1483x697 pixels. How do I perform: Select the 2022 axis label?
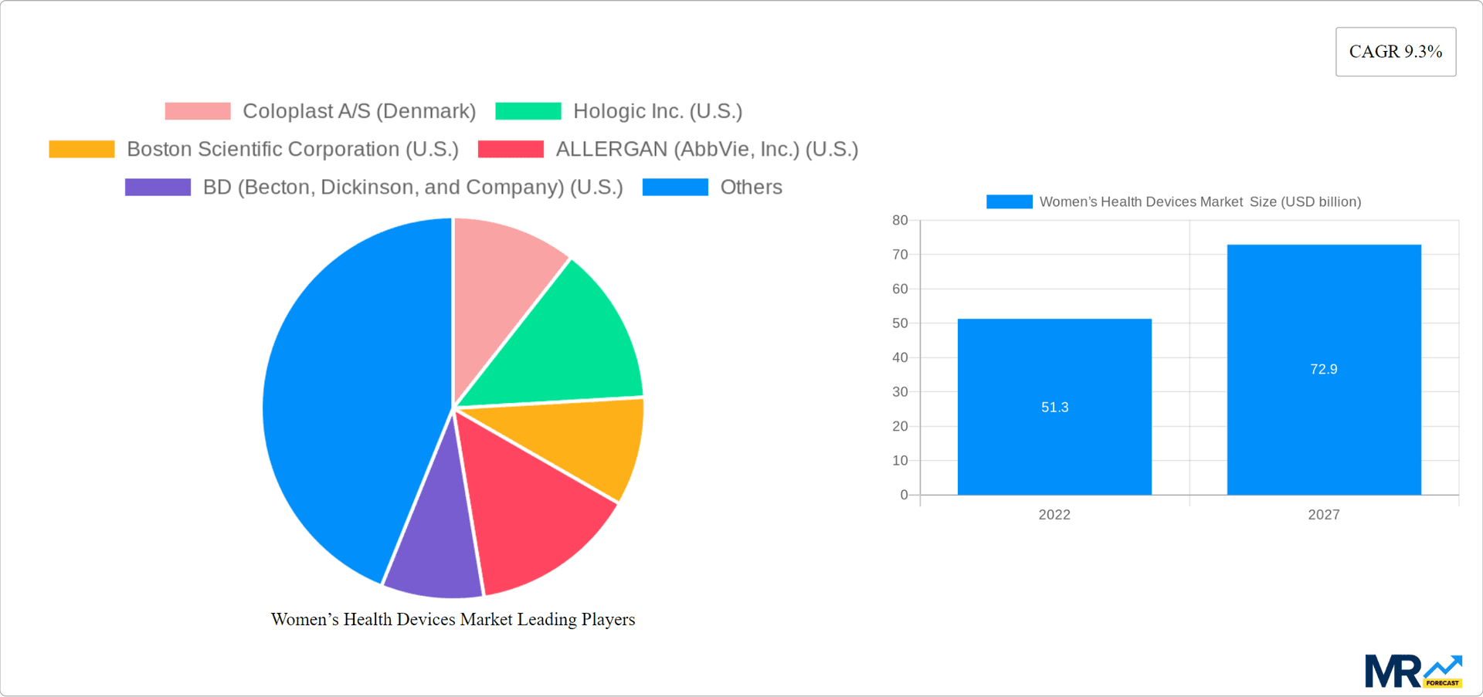[x=1054, y=514]
